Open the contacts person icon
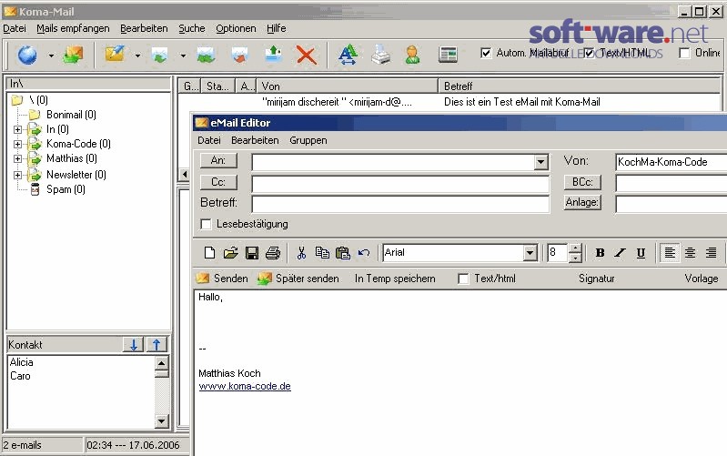The height and width of the screenshot is (456, 727). coord(412,56)
